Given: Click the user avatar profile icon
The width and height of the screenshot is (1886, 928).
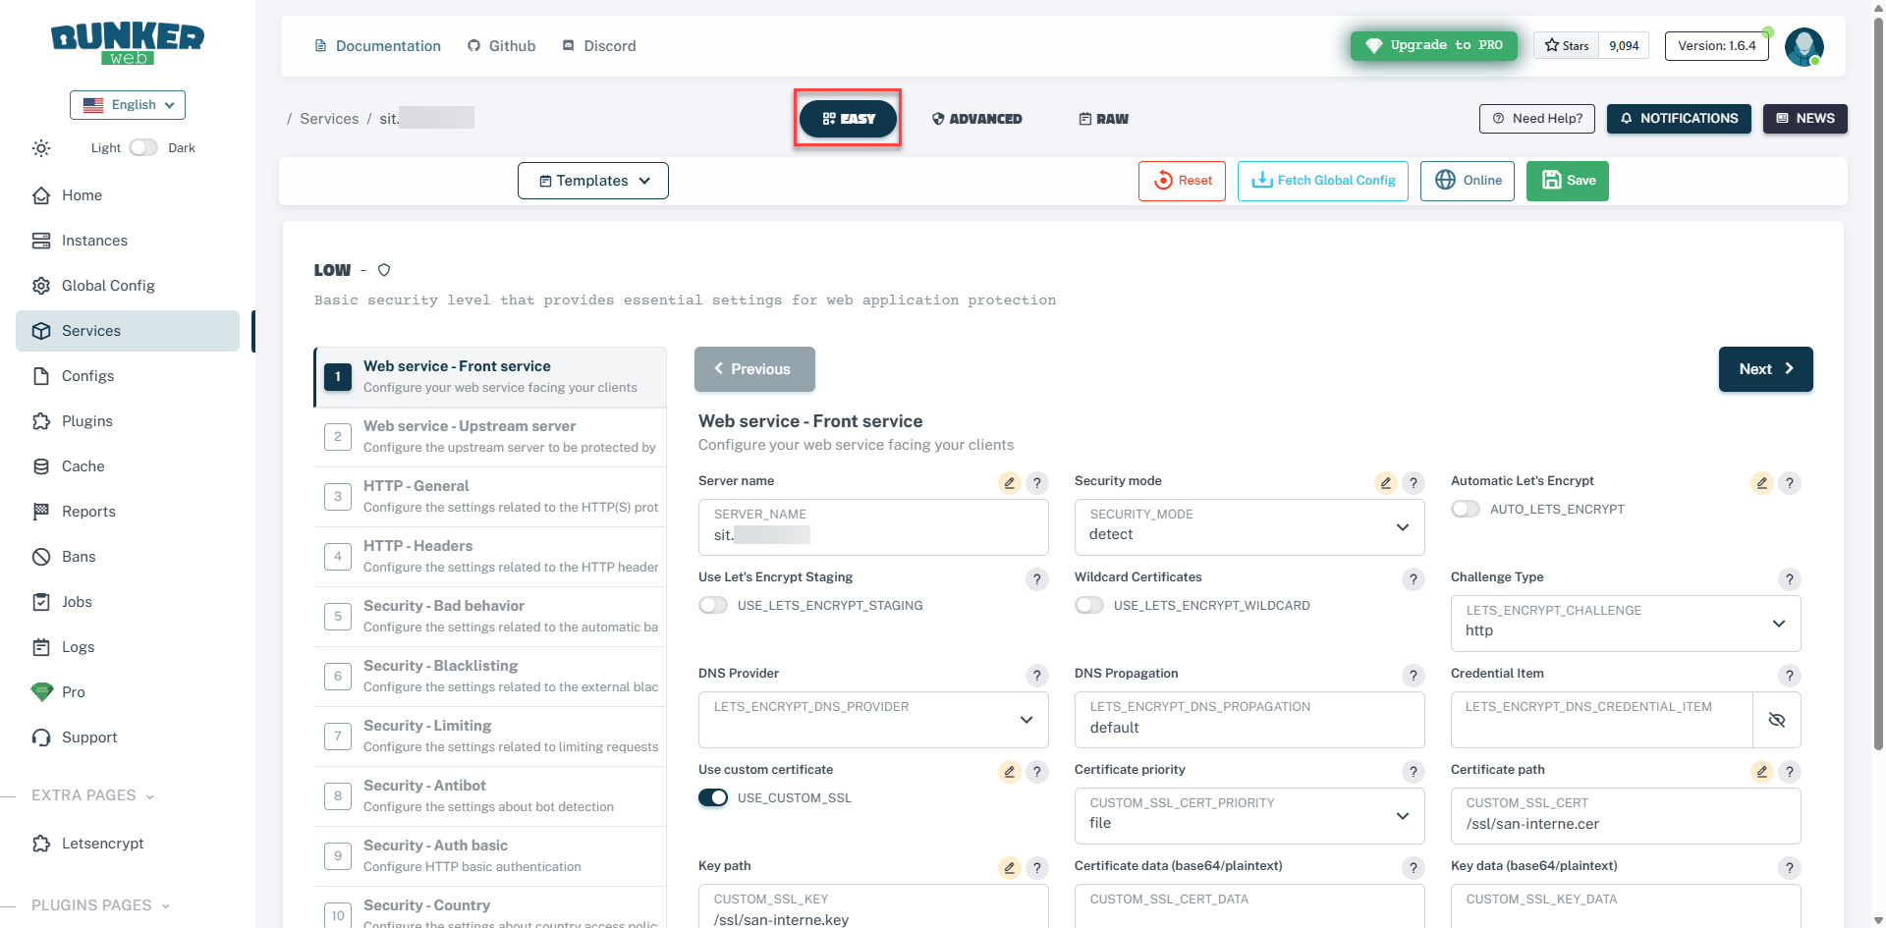Looking at the screenshot, I should point(1803,46).
